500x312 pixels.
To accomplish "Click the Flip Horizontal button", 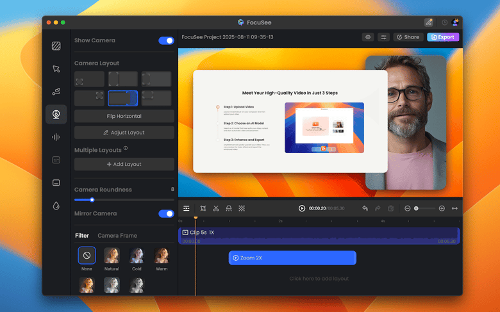I will [x=124, y=116].
